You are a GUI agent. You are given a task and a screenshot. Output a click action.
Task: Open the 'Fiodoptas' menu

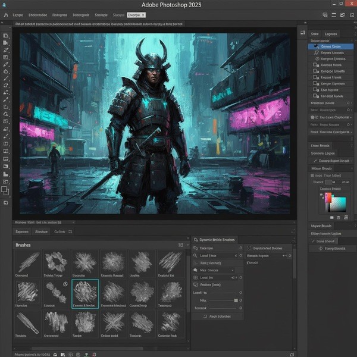[x=59, y=15]
